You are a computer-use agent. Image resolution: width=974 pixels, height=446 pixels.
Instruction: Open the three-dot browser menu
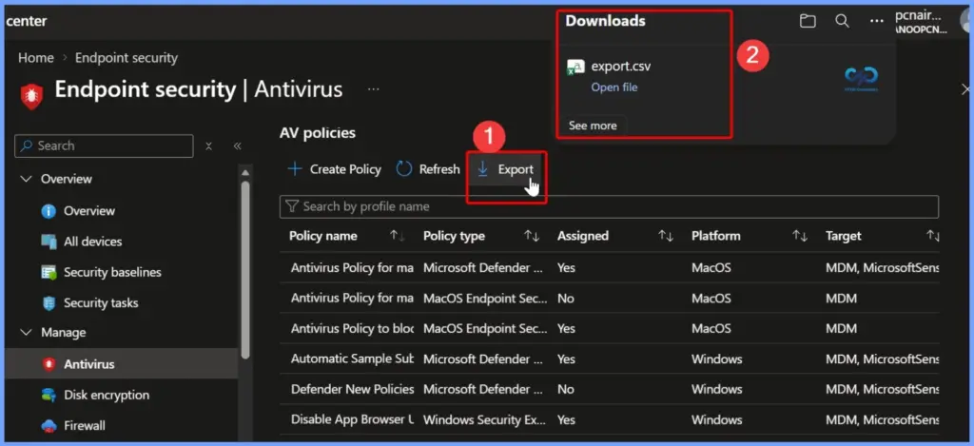click(x=876, y=21)
